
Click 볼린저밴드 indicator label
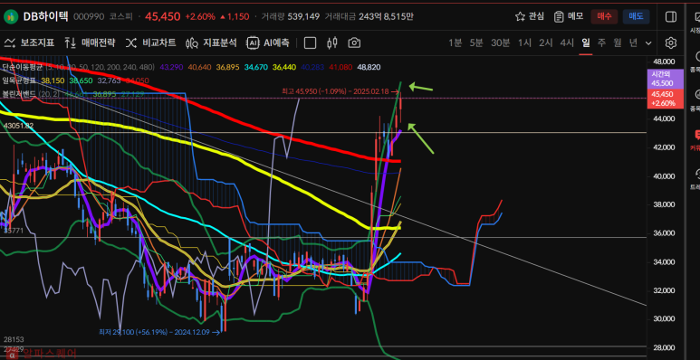point(20,94)
